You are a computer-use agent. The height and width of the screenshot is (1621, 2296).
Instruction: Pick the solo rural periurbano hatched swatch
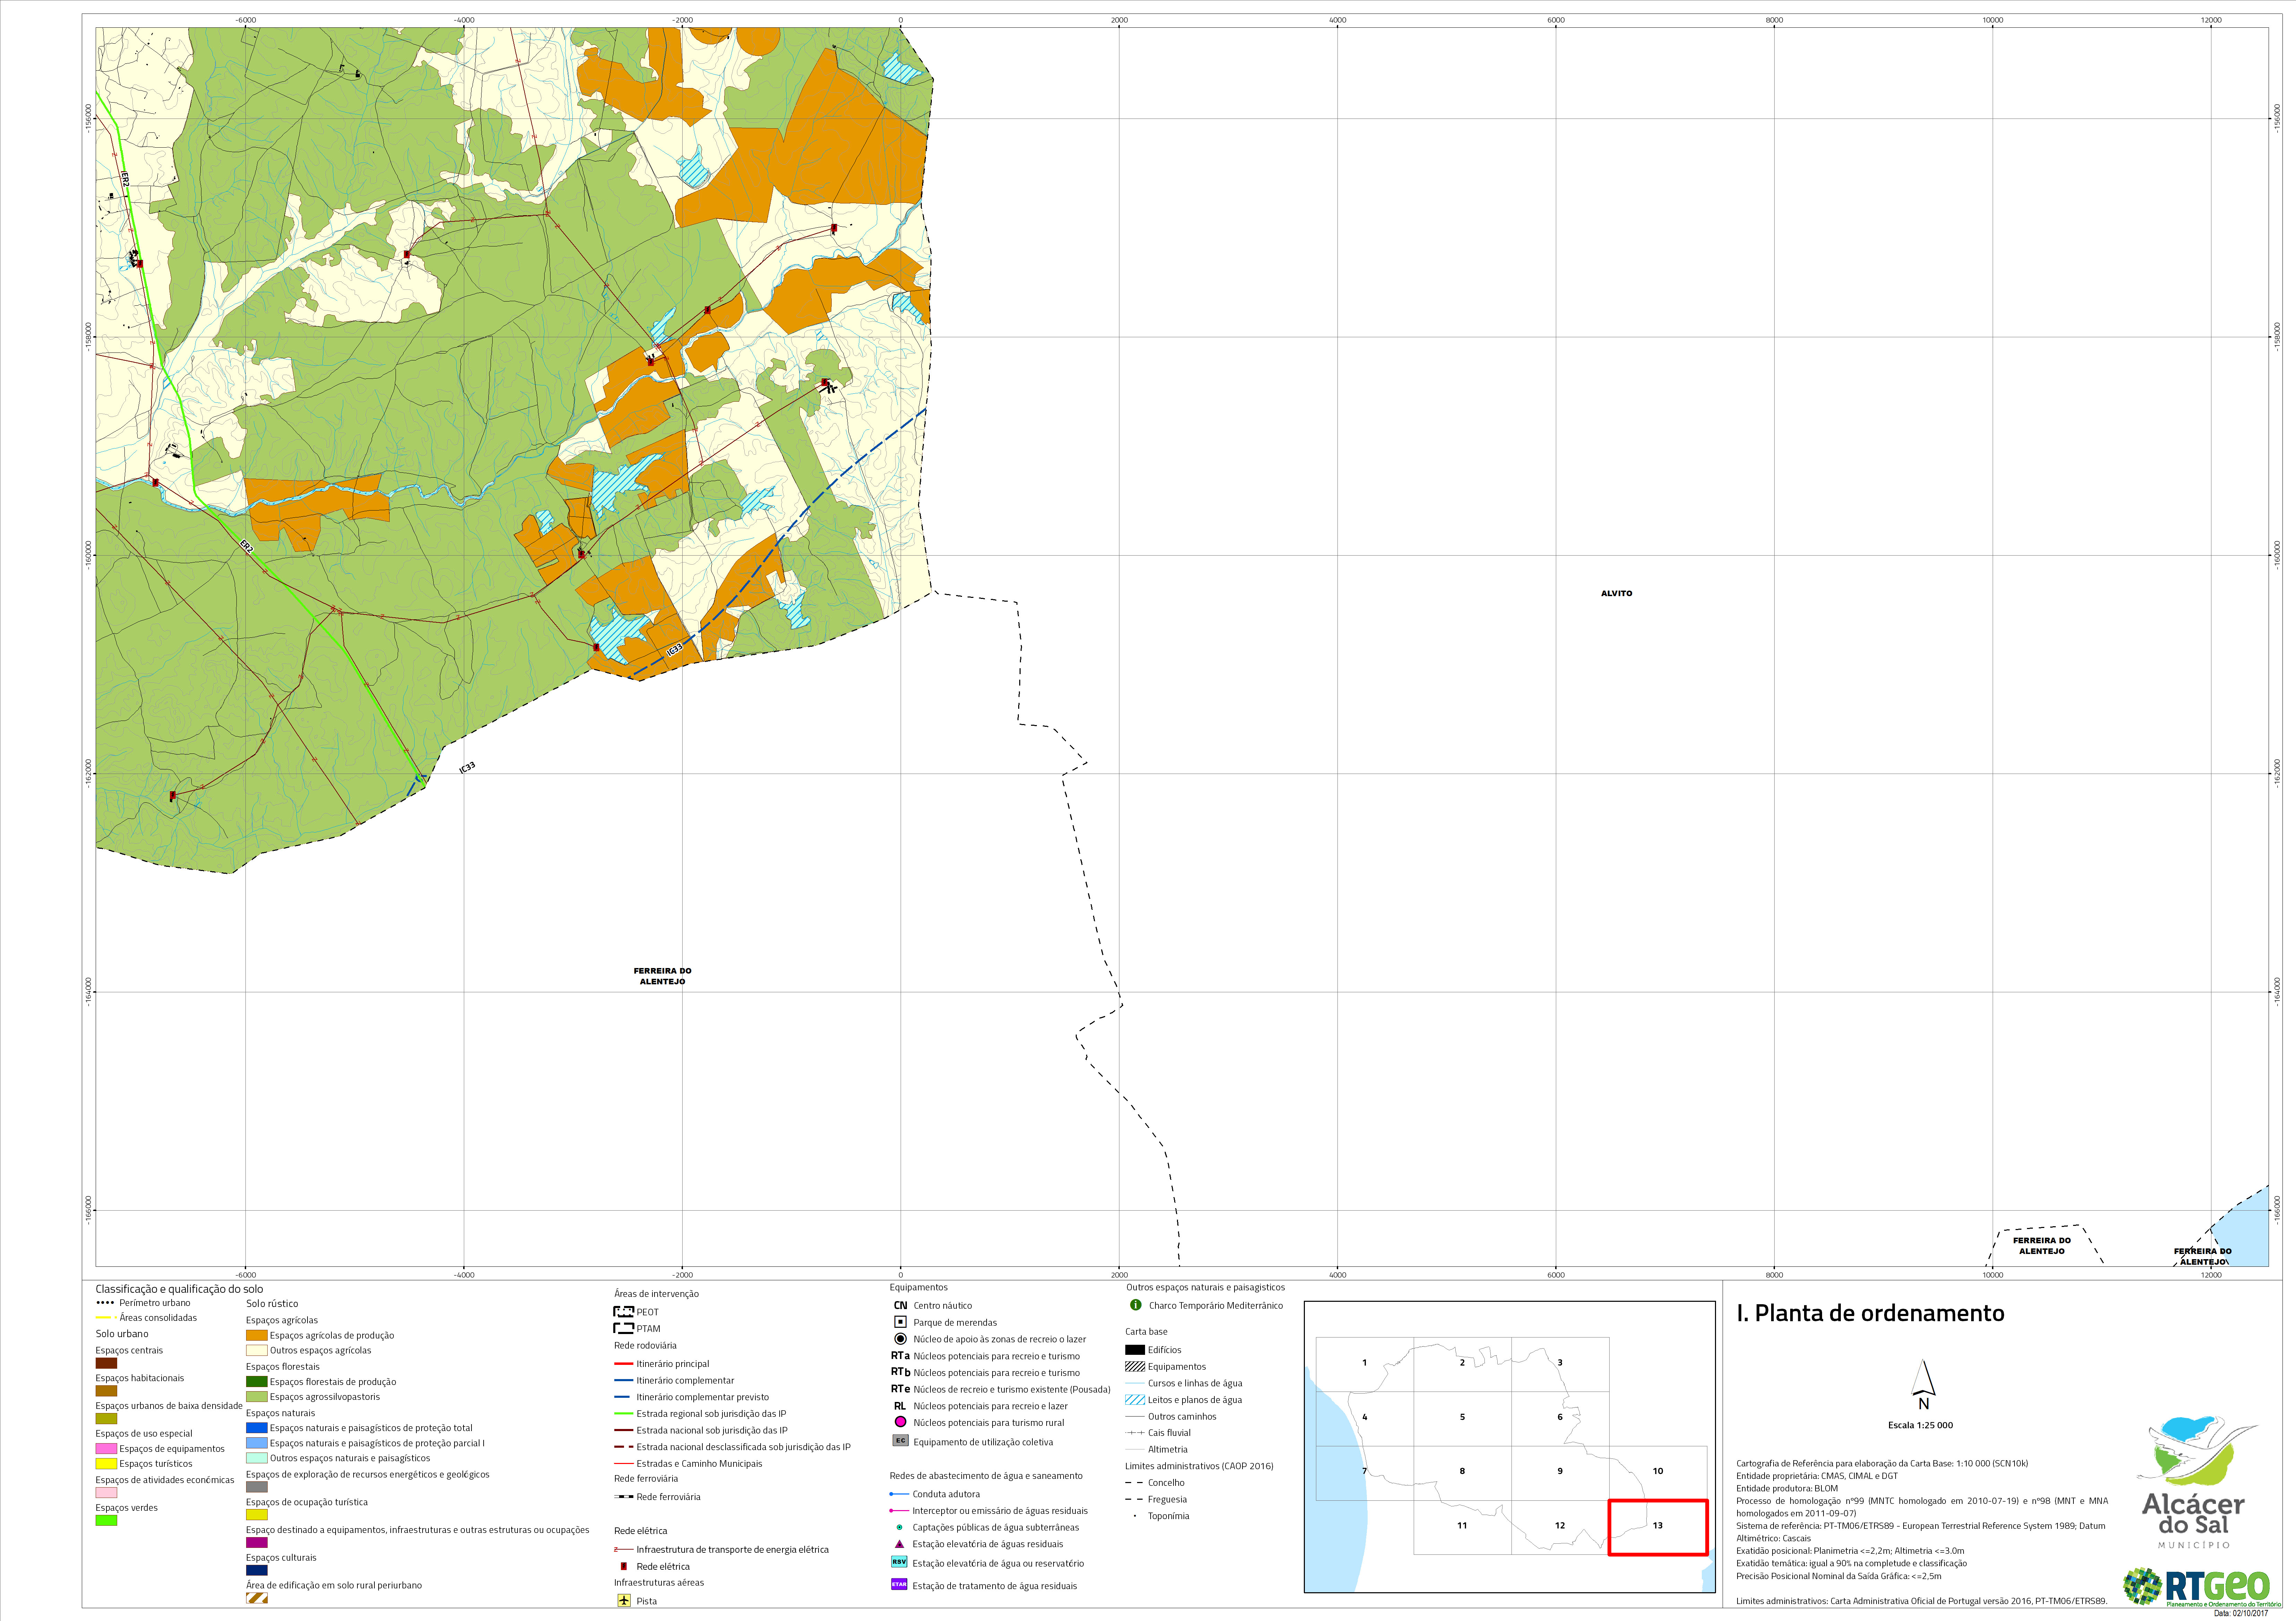pyautogui.click(x=257, y=1598)
